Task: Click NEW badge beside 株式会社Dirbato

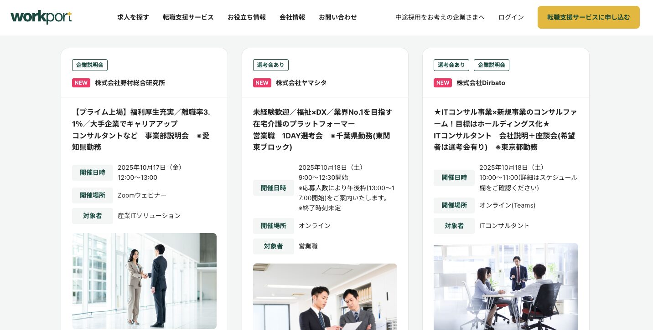Action: 443,83
